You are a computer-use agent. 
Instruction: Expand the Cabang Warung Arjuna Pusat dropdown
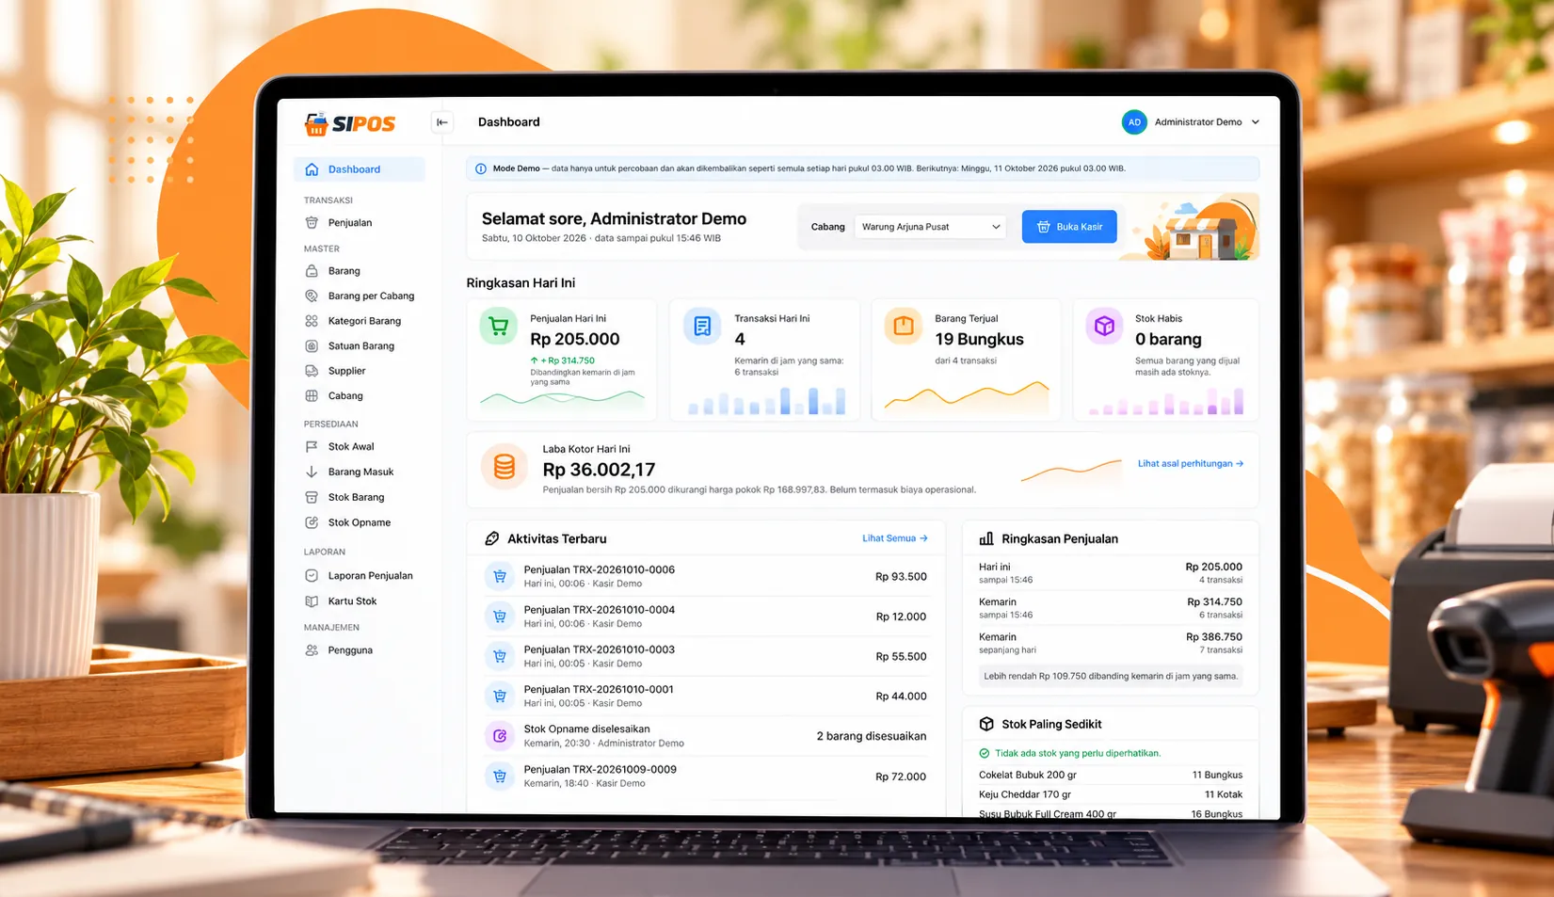pos(930,227)
